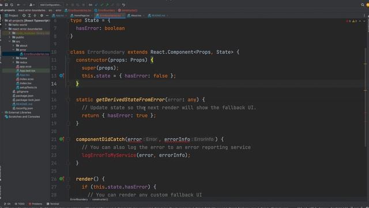
Task: Expand the hello-world folder
Action: pyautogui.click(x=6, y=25)
